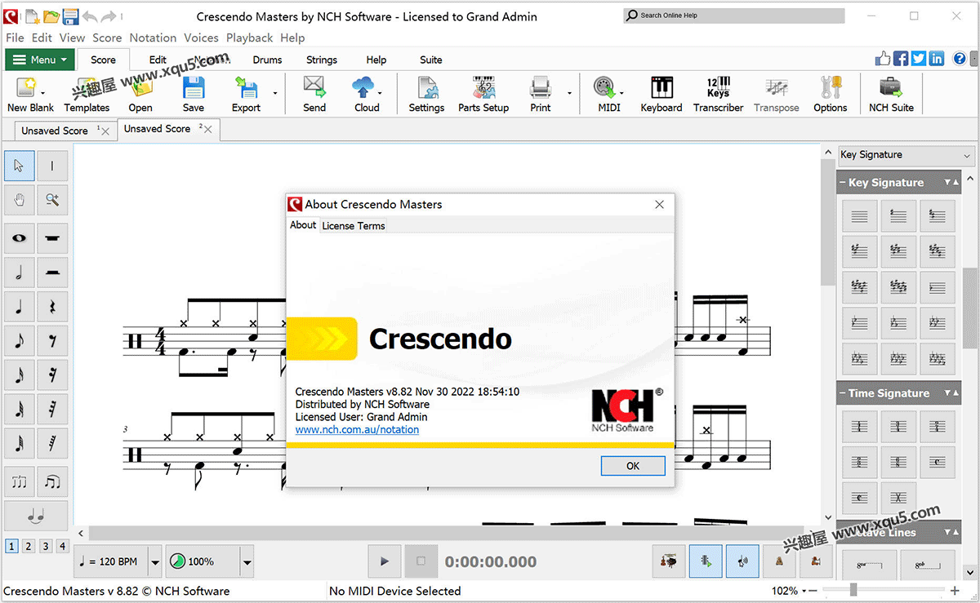Open the Export dropdown arrow
The image size is (980, 603).
tap(274, 94)
